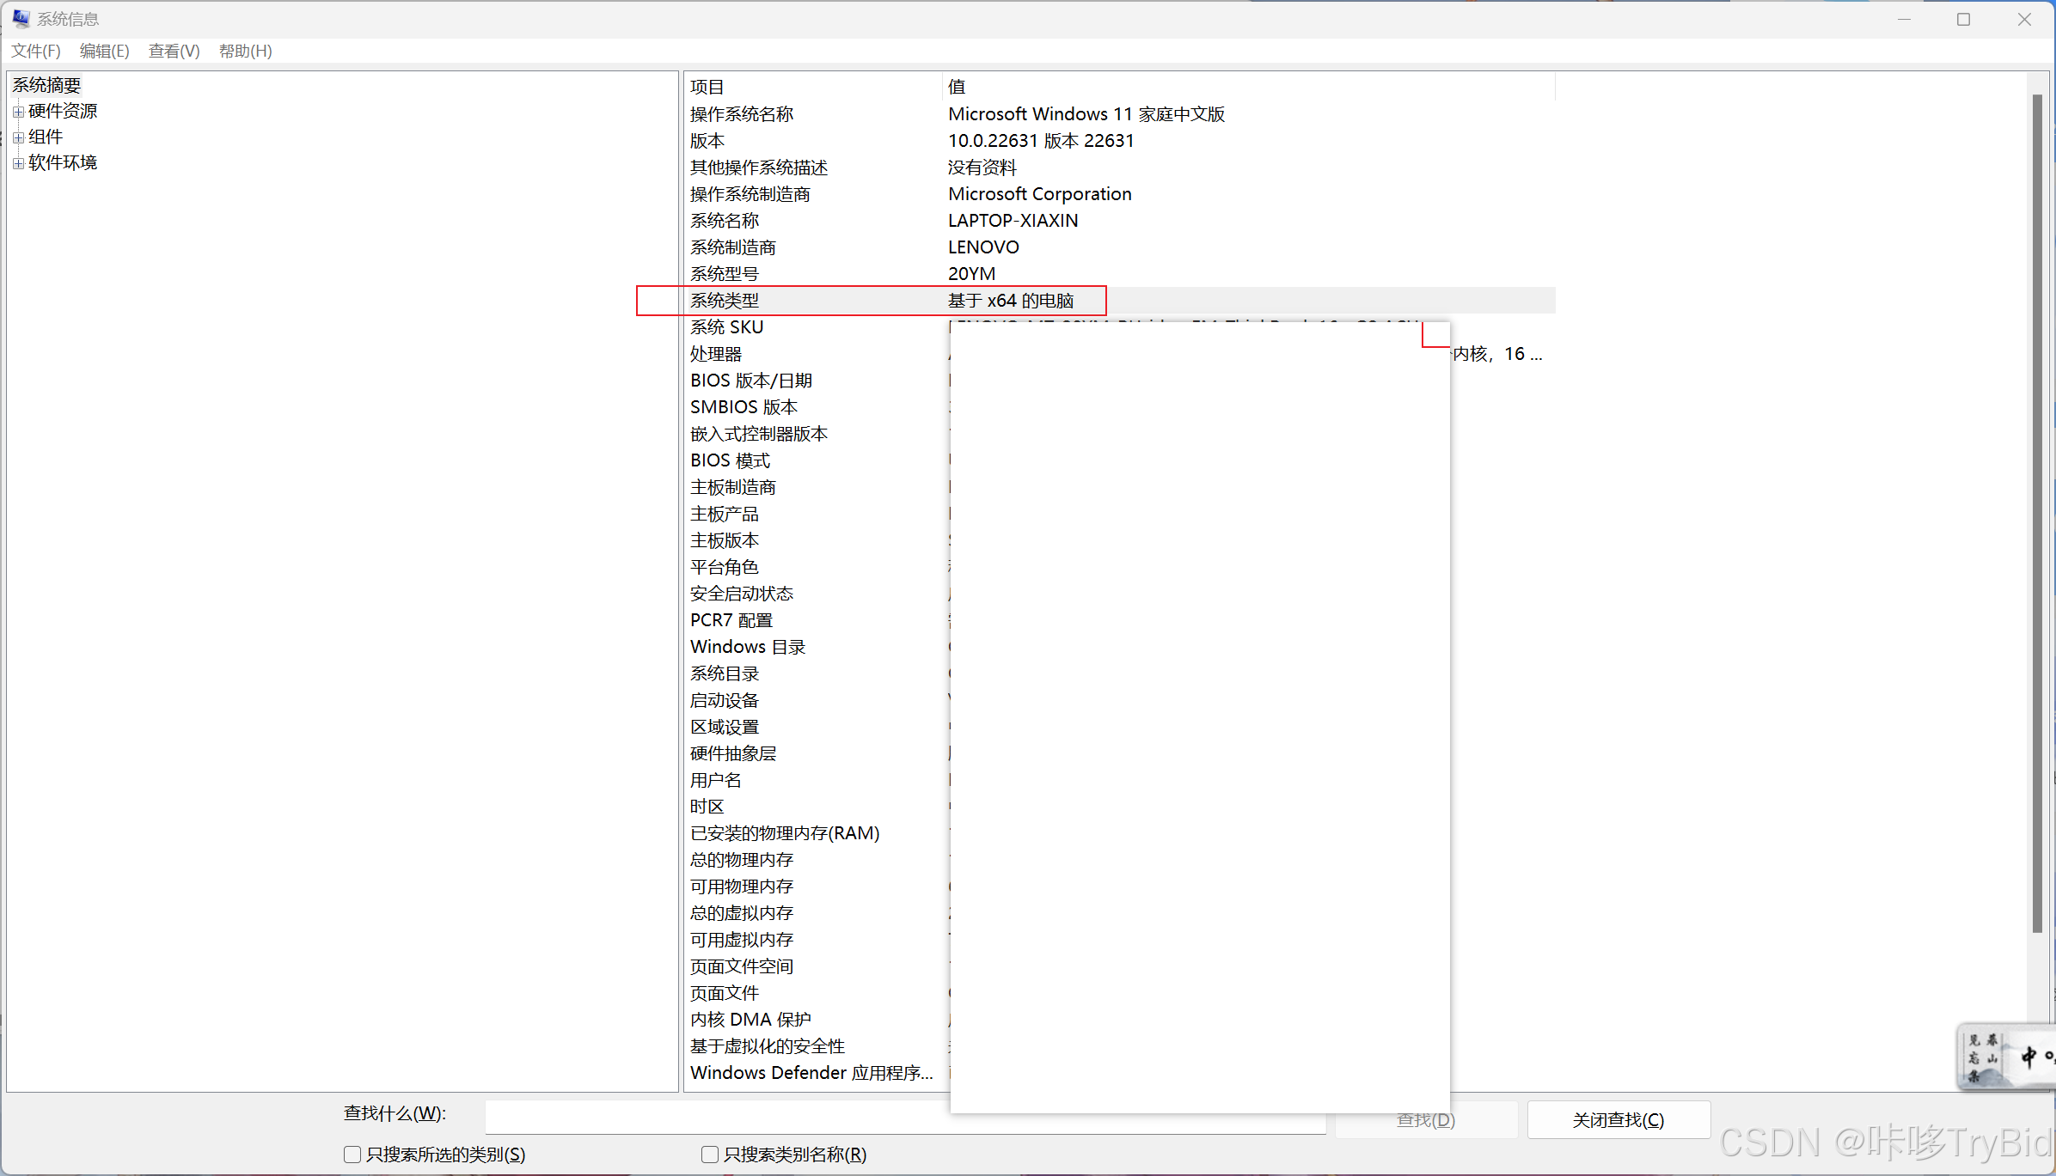2056x1176 pixels.
Task: Open the 编辑(E) menu
Action: (105, 51)
